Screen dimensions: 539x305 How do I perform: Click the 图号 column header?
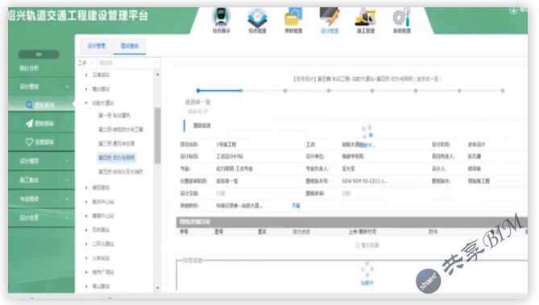tap(219, 232)
